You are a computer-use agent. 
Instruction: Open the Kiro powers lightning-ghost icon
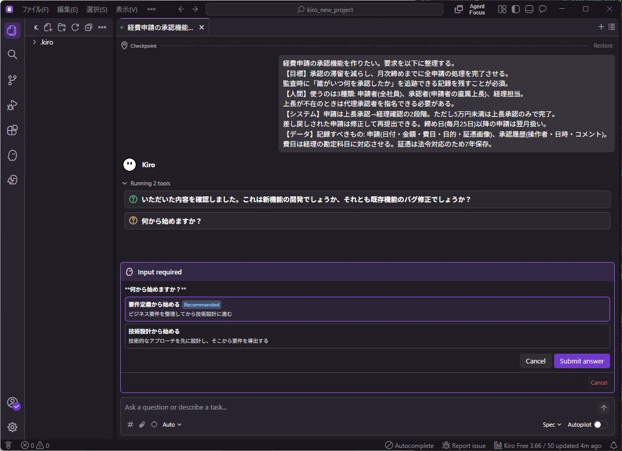tap(12, 180)
